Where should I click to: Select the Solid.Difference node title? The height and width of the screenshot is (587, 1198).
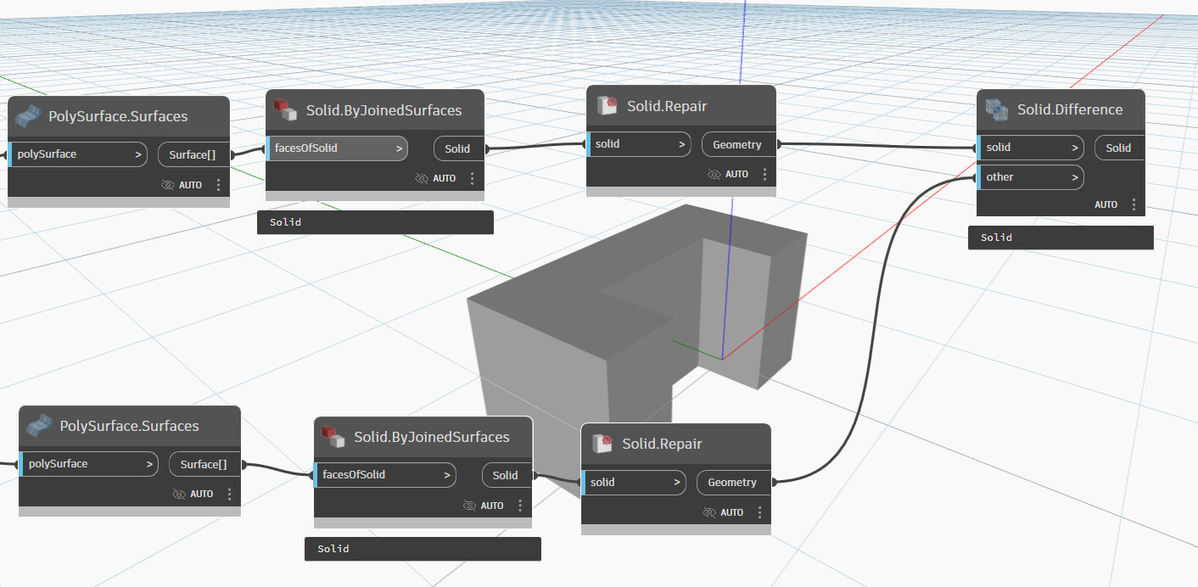coord(1070,109)
